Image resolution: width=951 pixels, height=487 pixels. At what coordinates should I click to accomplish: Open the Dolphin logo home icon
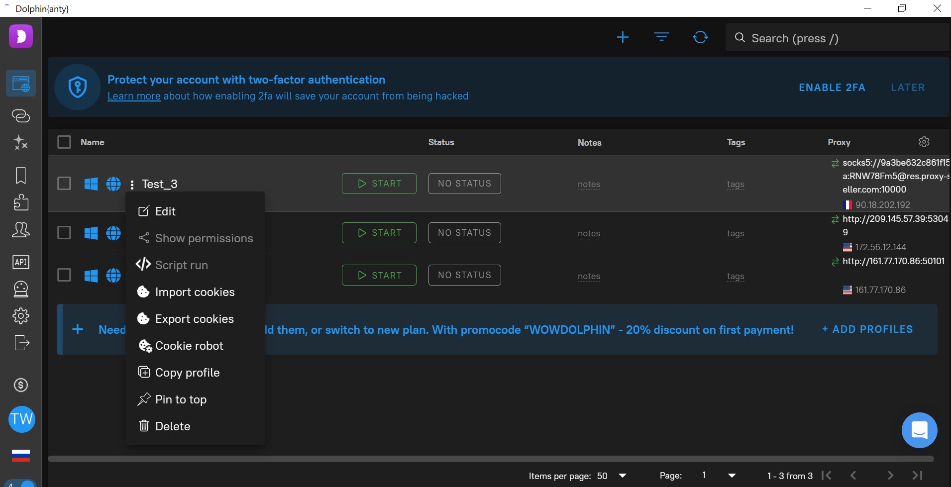[x=21, y=36]
